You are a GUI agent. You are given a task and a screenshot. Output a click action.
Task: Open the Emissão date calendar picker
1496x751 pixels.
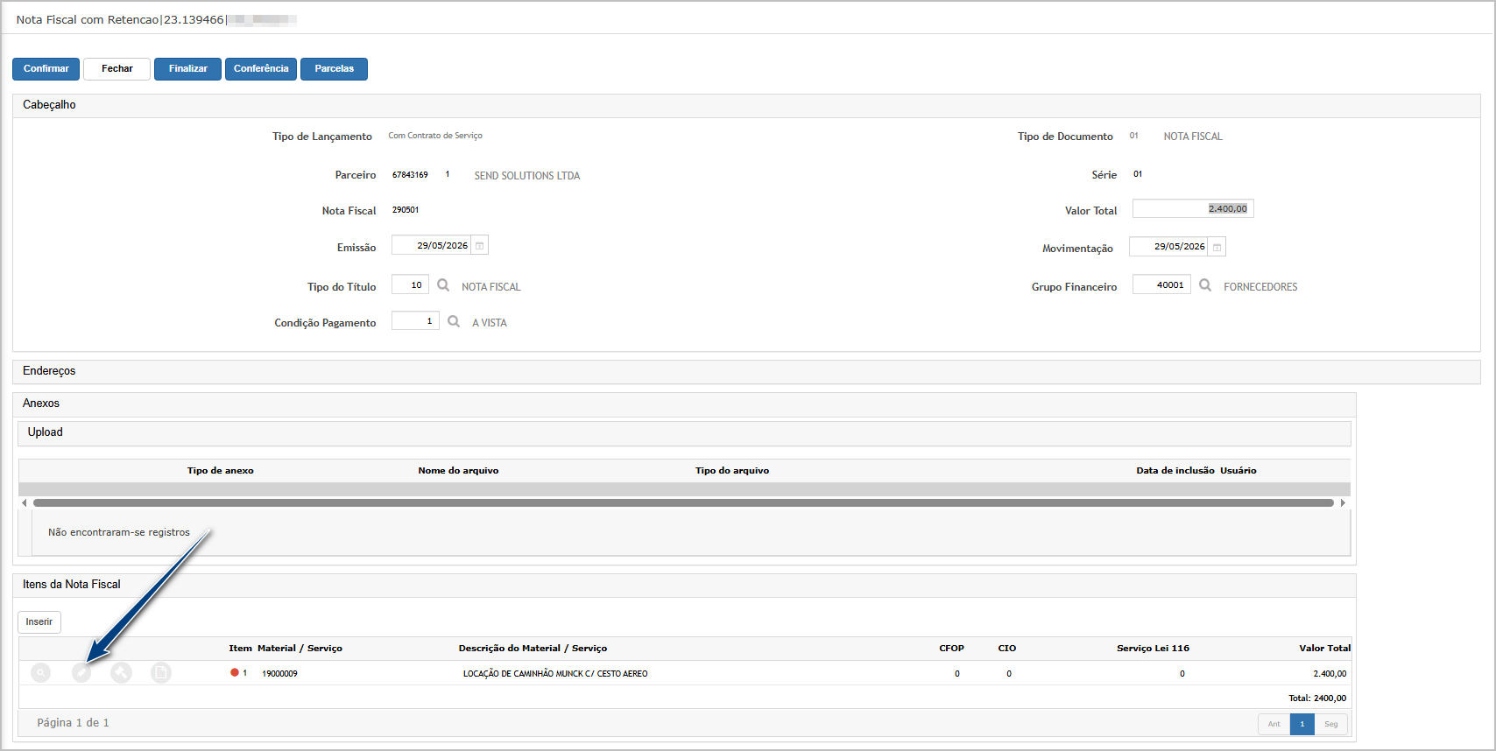[x=479, y=245]
